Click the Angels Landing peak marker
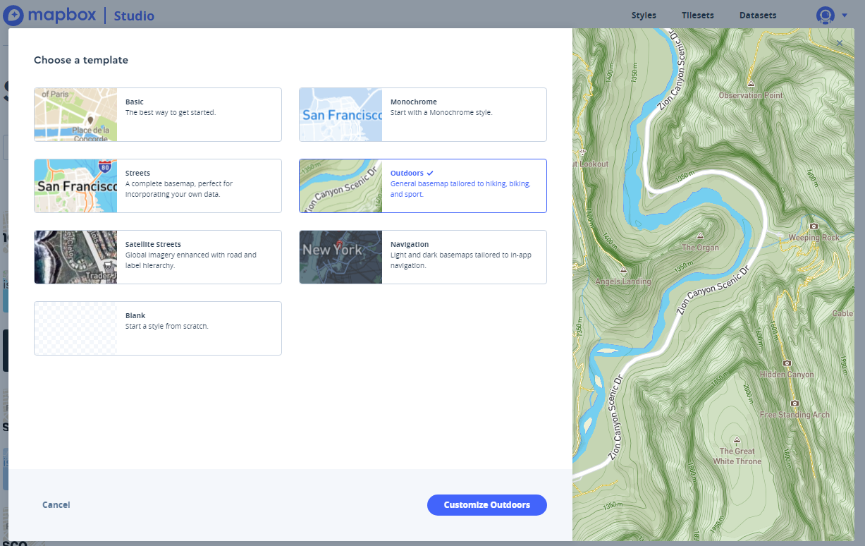This screenshot has height=546, width=865. (623, 270)
